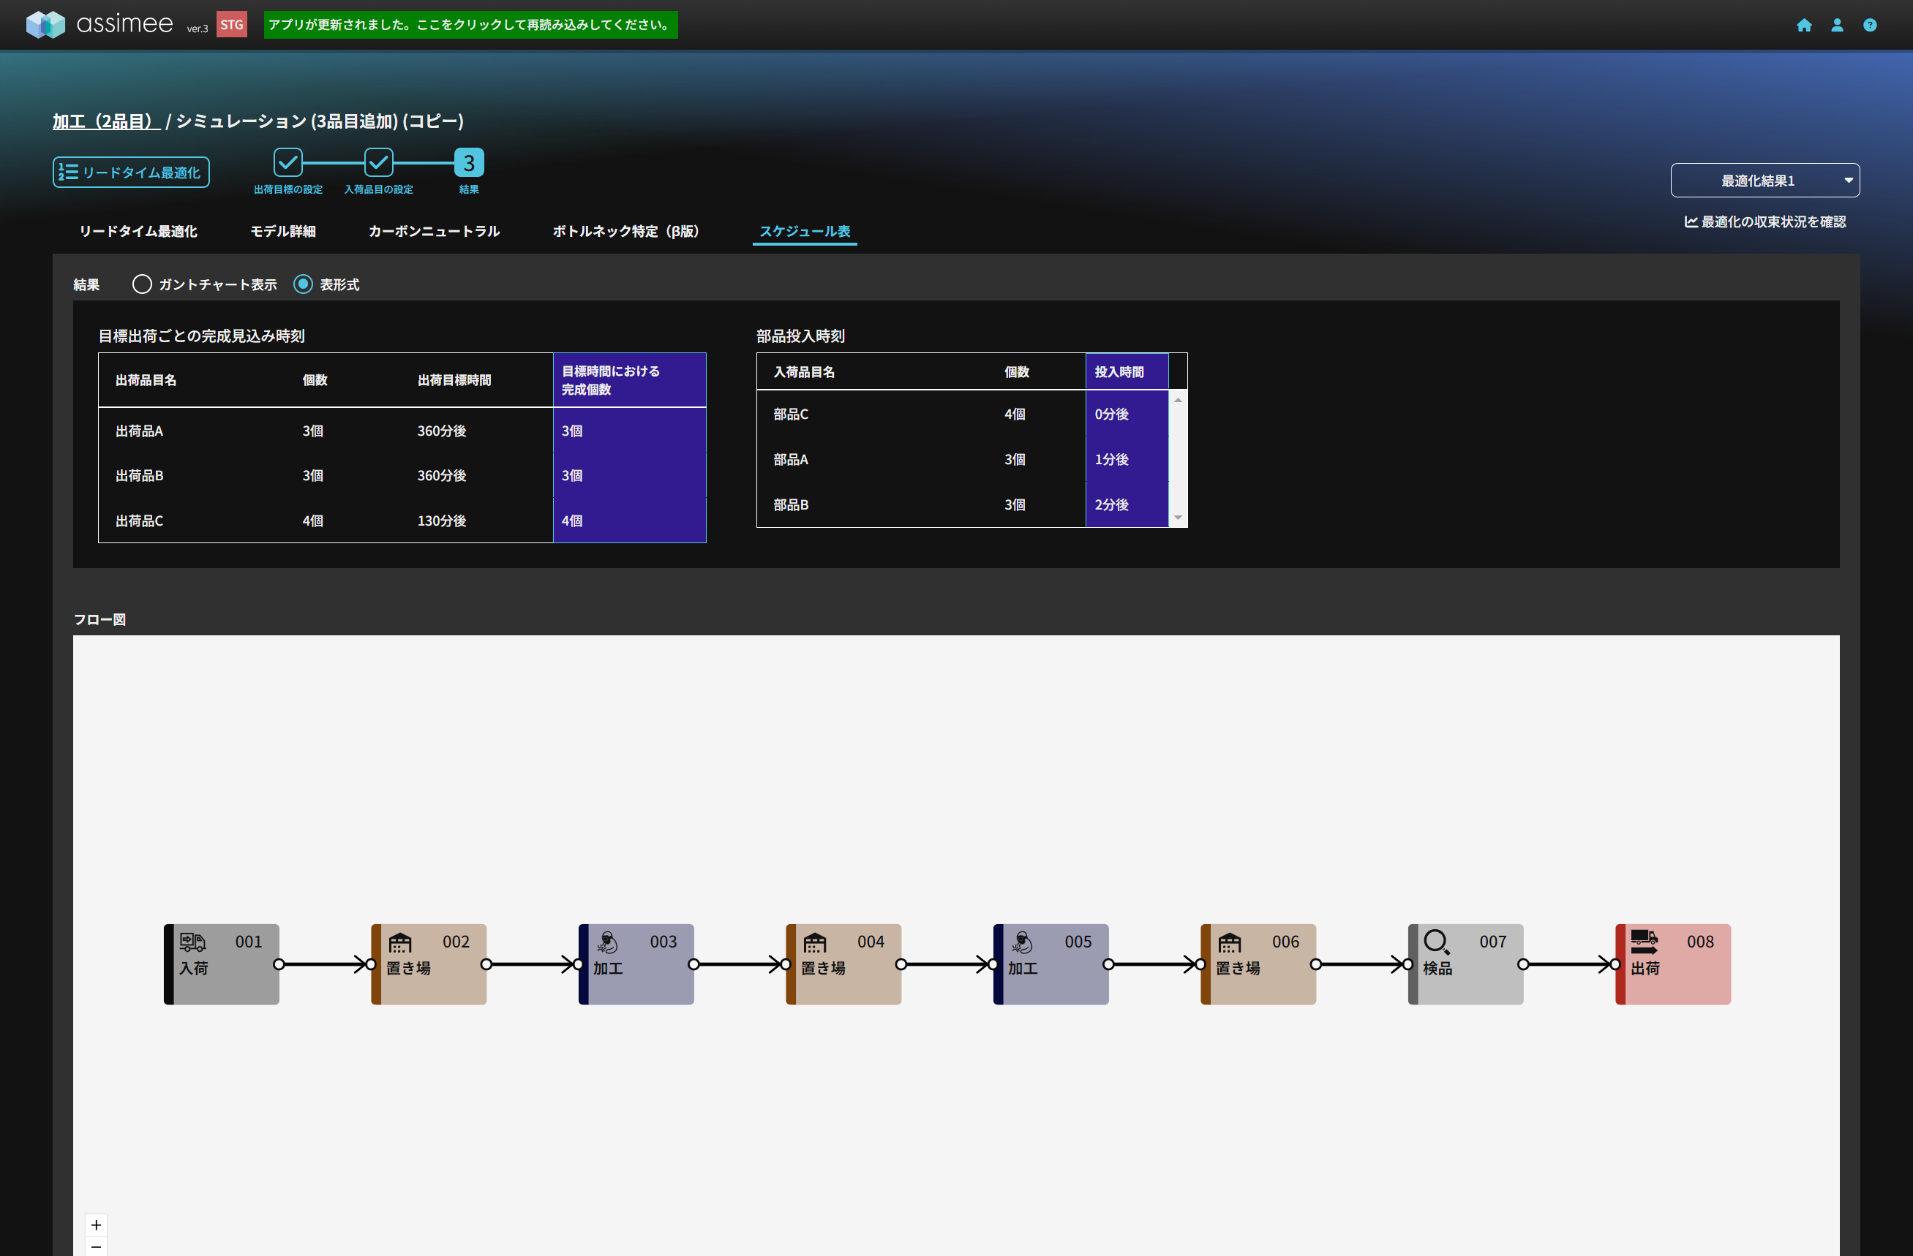Click 130分後 target time cell
Viewport: 1913px width, 1256px height.
click(x=442, y=521)
